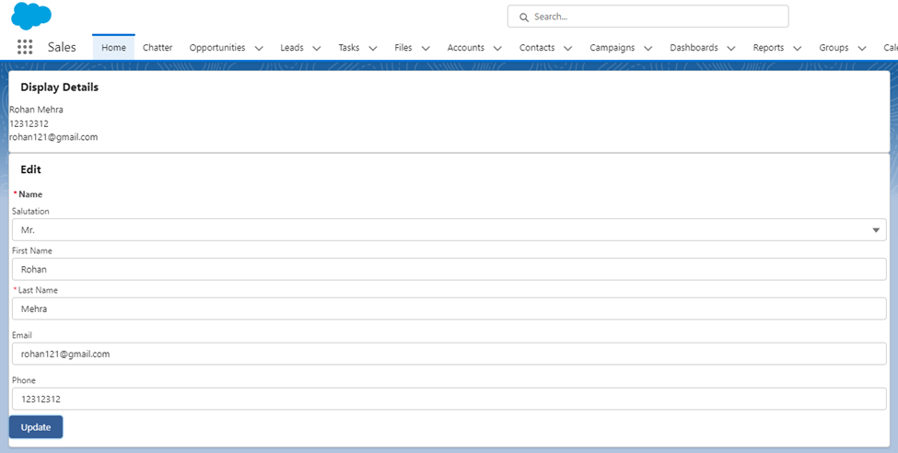Go to the Accounts tab
Viewport: 898px width, 453px height.
(x=466, y=48)
